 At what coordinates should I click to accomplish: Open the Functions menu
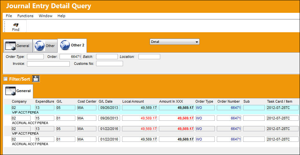coord(25,16)
